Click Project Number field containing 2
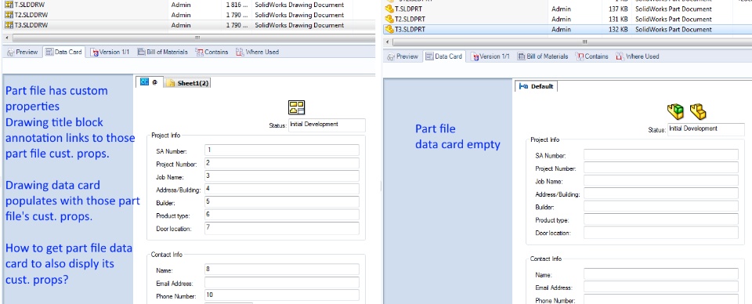The image size is (752, 304). pos(282,164)
